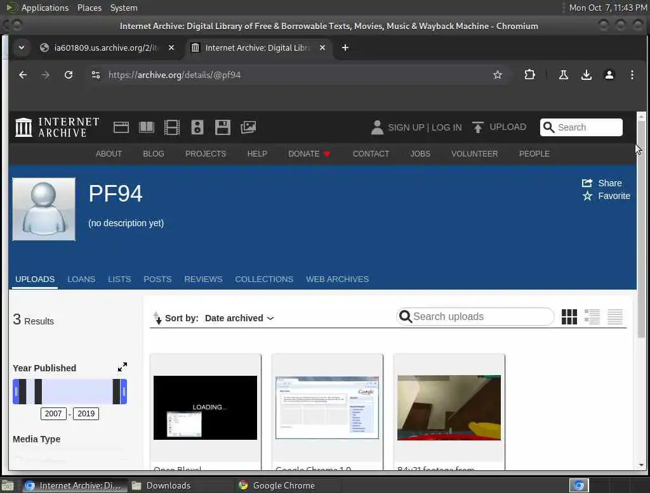This screenshot has height=493, width=650.
Task: Open the Internet Archive home logo
Action: tap(57, 127)
